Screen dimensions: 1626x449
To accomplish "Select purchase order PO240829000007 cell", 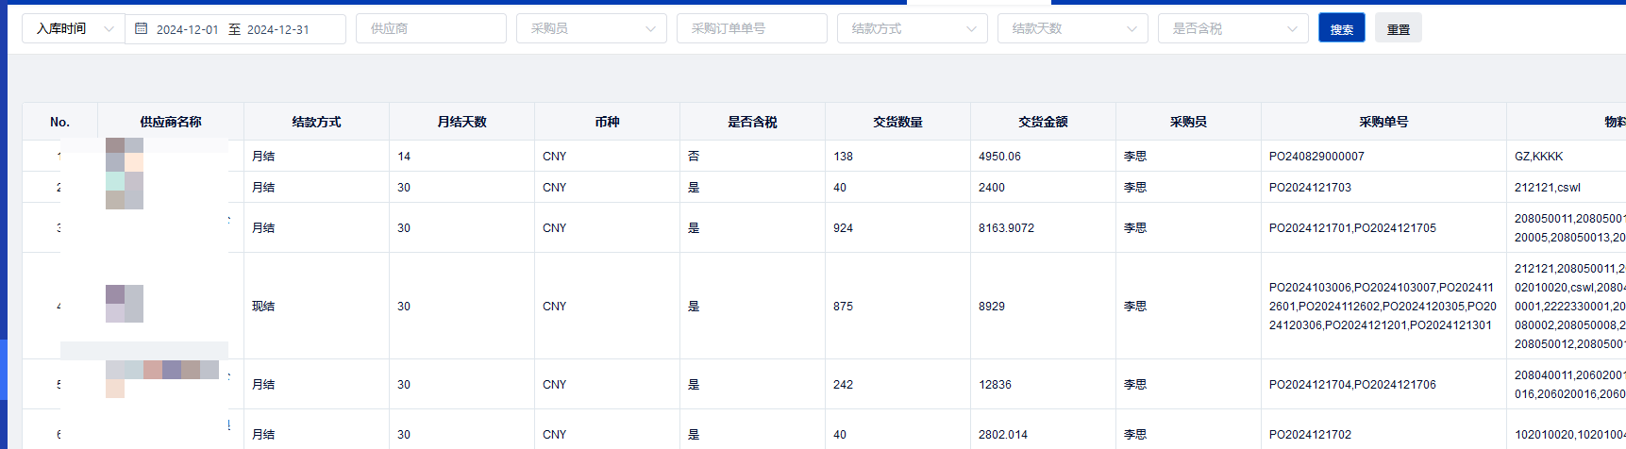I will pyautogui.click(x=1316, y=157).
